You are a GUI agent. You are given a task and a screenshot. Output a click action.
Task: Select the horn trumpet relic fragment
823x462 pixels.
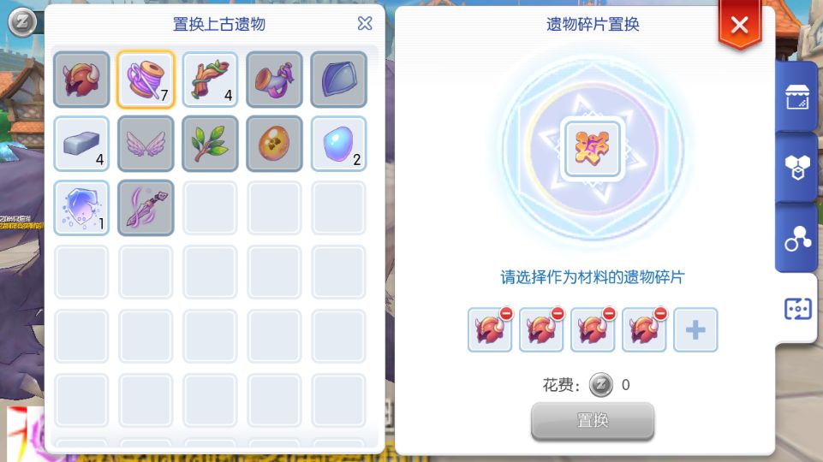274,80
